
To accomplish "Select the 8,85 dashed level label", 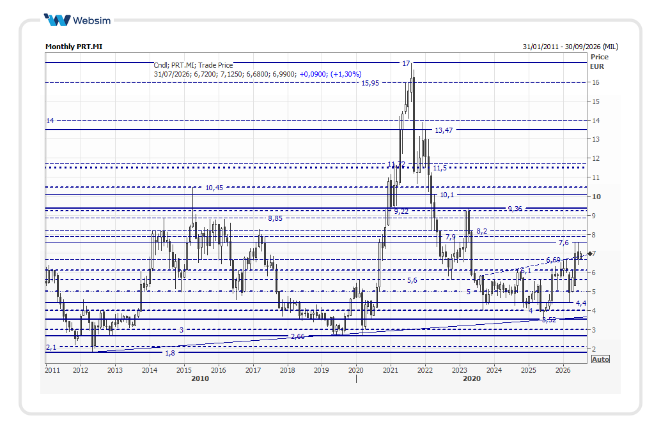I will coord(276,218).
